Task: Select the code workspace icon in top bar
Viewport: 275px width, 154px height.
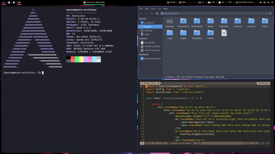Action: (x=19, y=2)
